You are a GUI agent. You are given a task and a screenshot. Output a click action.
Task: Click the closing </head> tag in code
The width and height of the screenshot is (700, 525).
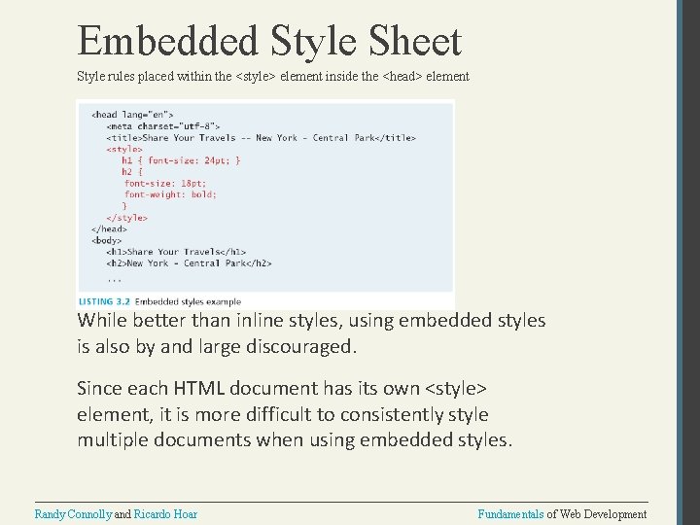point(109,229)
